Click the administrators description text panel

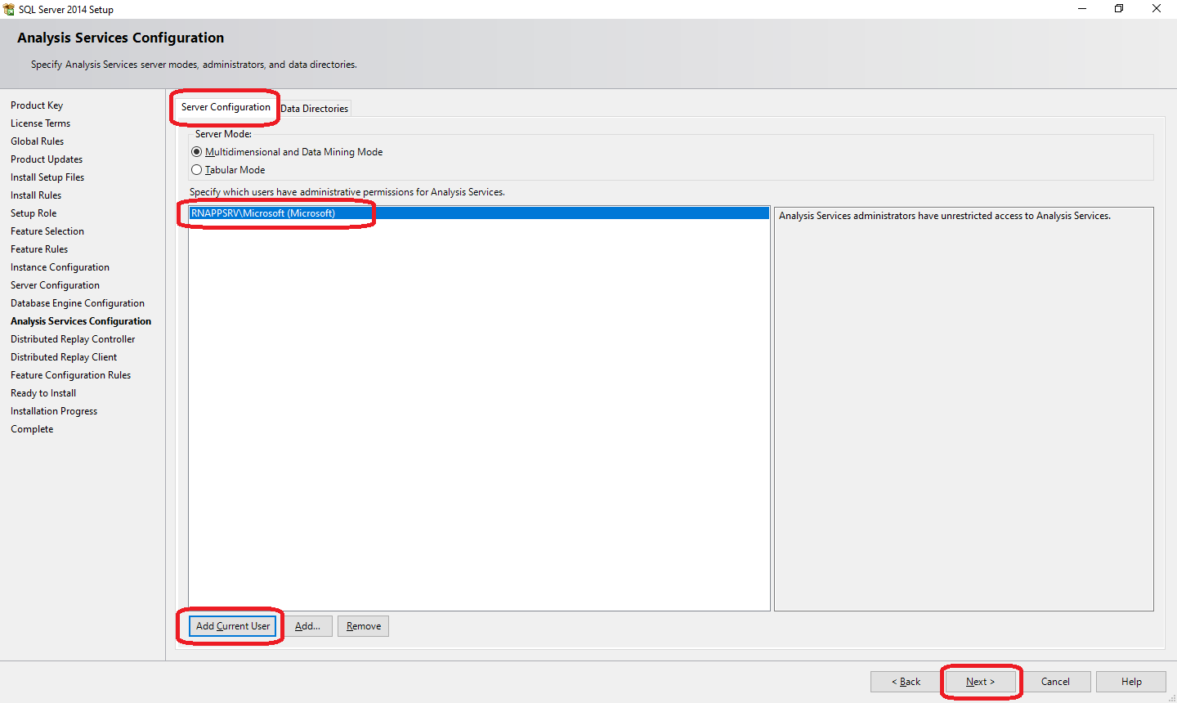[964, 409]
